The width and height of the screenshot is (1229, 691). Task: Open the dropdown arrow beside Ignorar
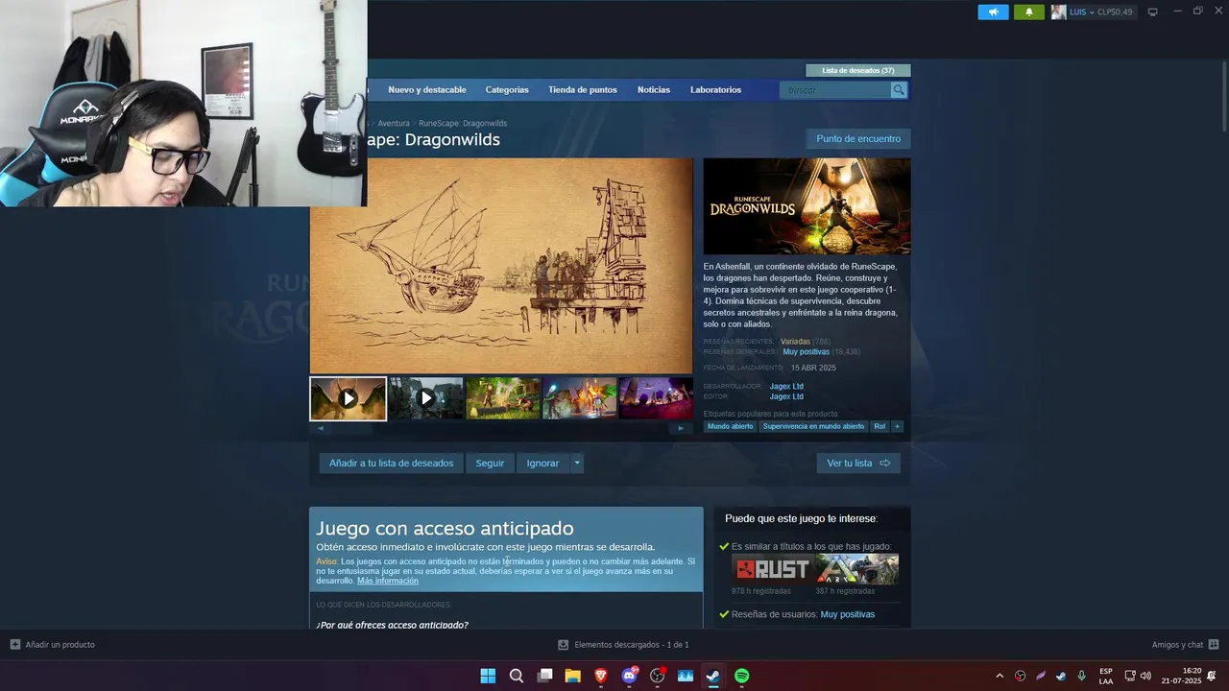click(577, 463)
